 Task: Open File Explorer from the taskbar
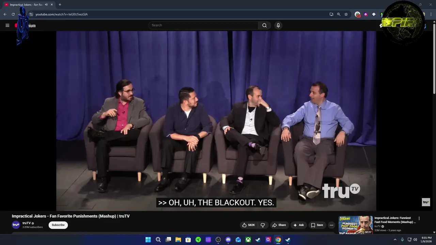pos(178,240)
